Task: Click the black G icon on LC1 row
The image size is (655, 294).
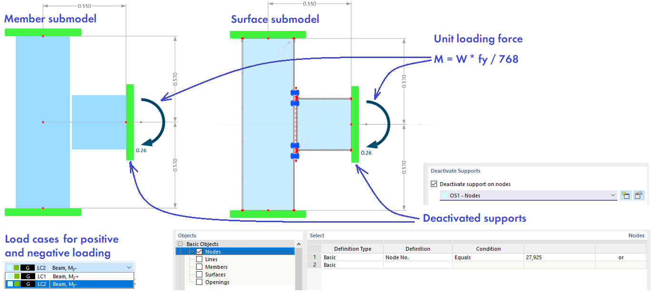Action: (28, 275)
